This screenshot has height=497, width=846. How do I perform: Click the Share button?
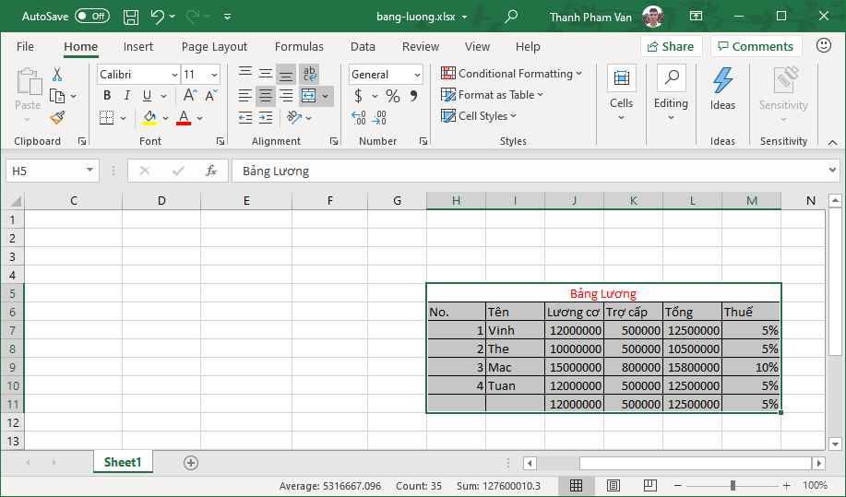click(x=672, y=46)
